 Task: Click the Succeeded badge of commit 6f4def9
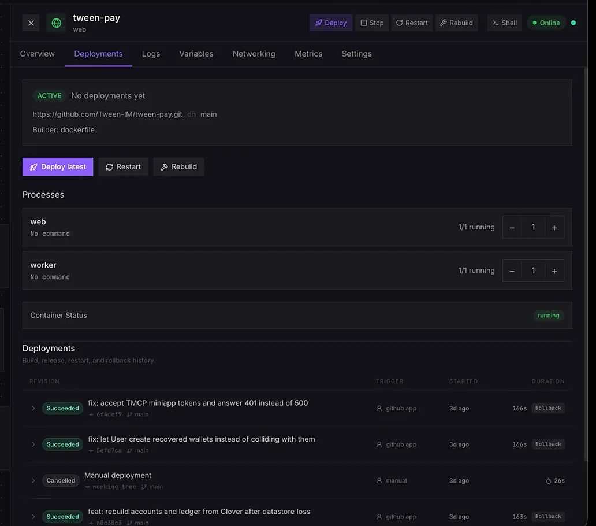tap(63, 409)
